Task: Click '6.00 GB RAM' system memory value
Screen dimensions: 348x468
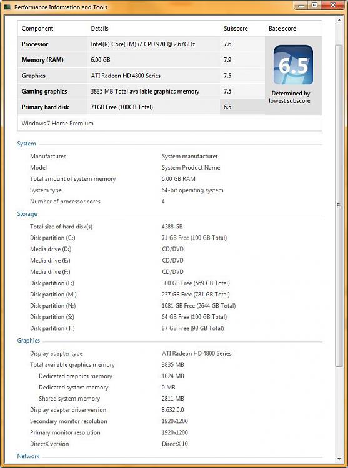Action: (x=178, y=179)
